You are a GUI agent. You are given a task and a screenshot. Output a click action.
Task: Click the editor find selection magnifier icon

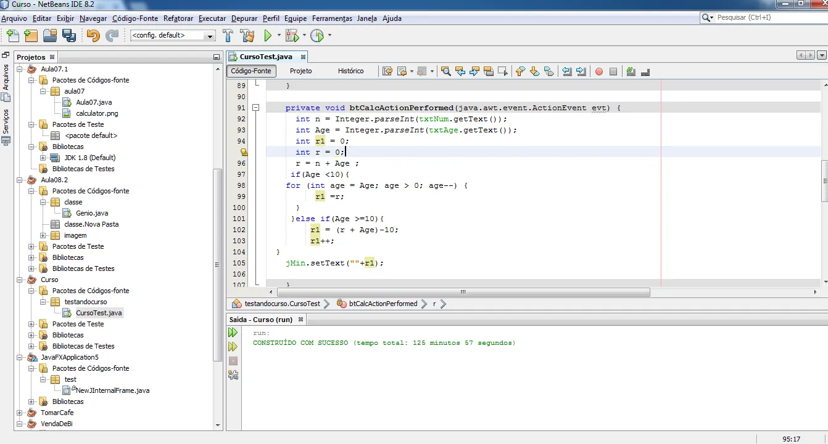click(445, 71)
